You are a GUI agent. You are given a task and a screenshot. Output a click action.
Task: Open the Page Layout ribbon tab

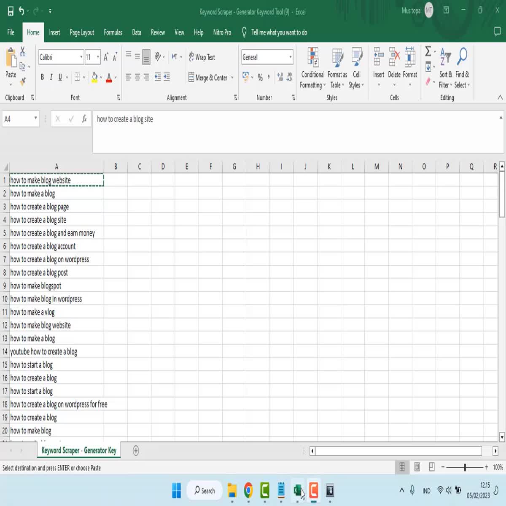[81, 32]
